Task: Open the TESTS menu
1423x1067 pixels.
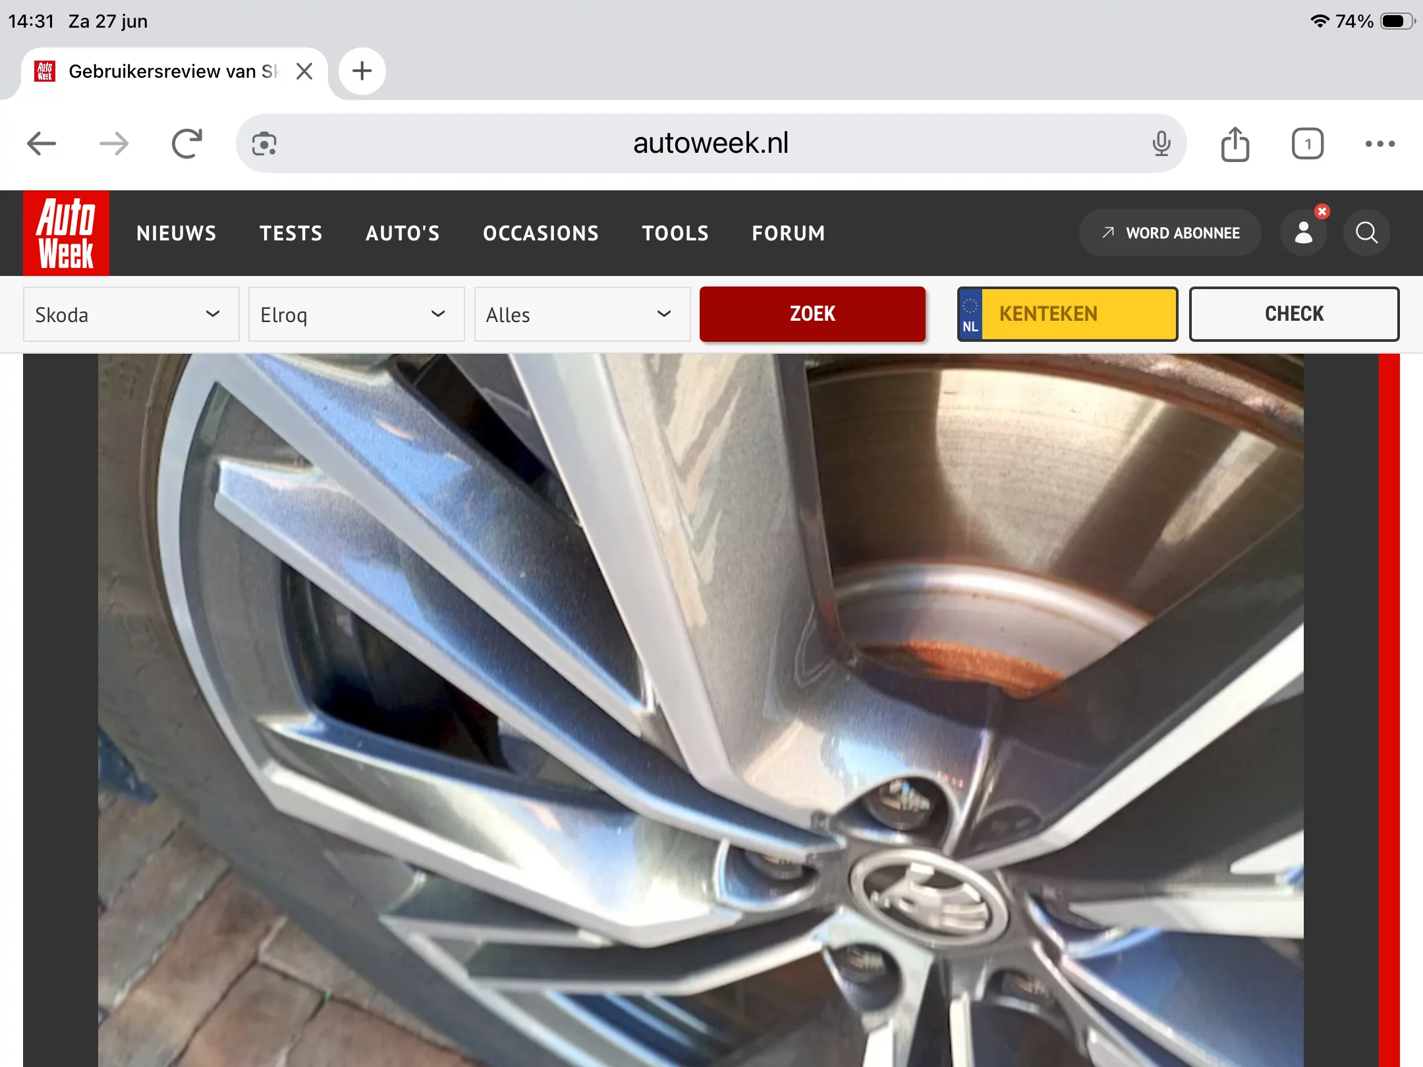Action: (x=291, y=233)
